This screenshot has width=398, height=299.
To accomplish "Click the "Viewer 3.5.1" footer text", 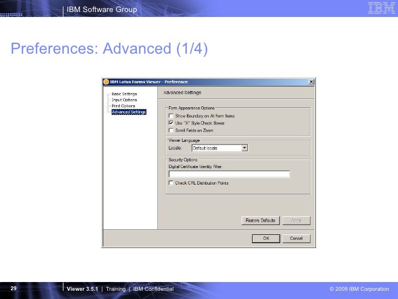I will point(82,289).
